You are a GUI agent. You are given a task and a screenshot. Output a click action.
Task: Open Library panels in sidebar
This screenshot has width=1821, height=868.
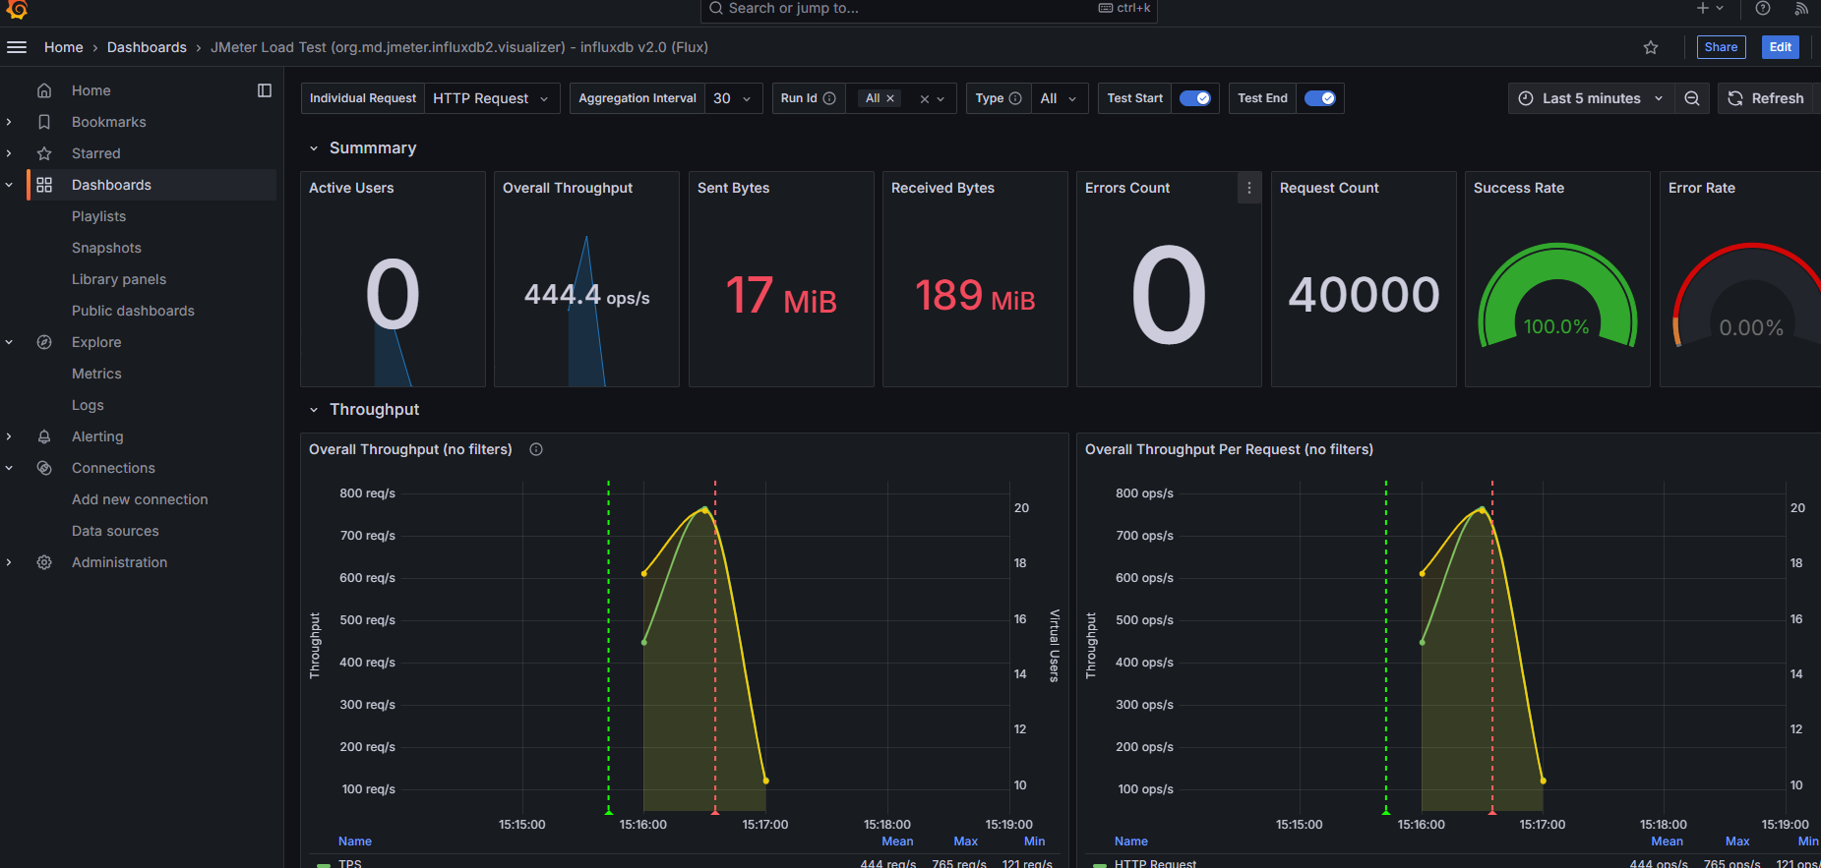(x=119, y=279)
